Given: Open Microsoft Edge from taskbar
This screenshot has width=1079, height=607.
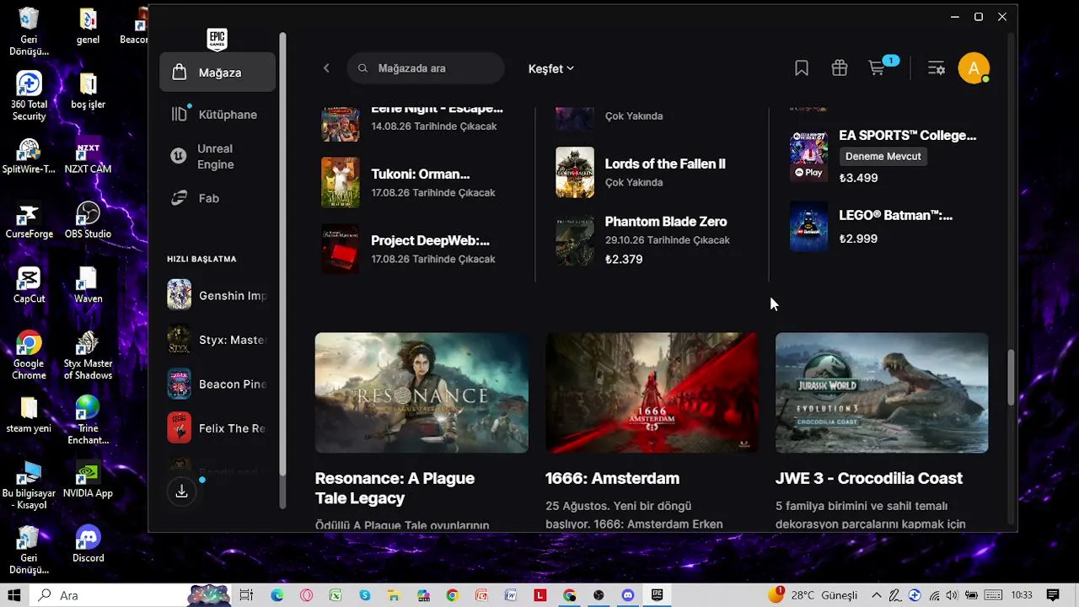Looking at the screenshot, I should coord(277,595).
